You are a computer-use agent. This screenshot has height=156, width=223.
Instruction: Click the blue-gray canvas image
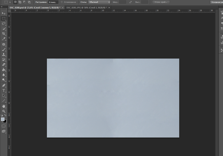pos(113,98)
